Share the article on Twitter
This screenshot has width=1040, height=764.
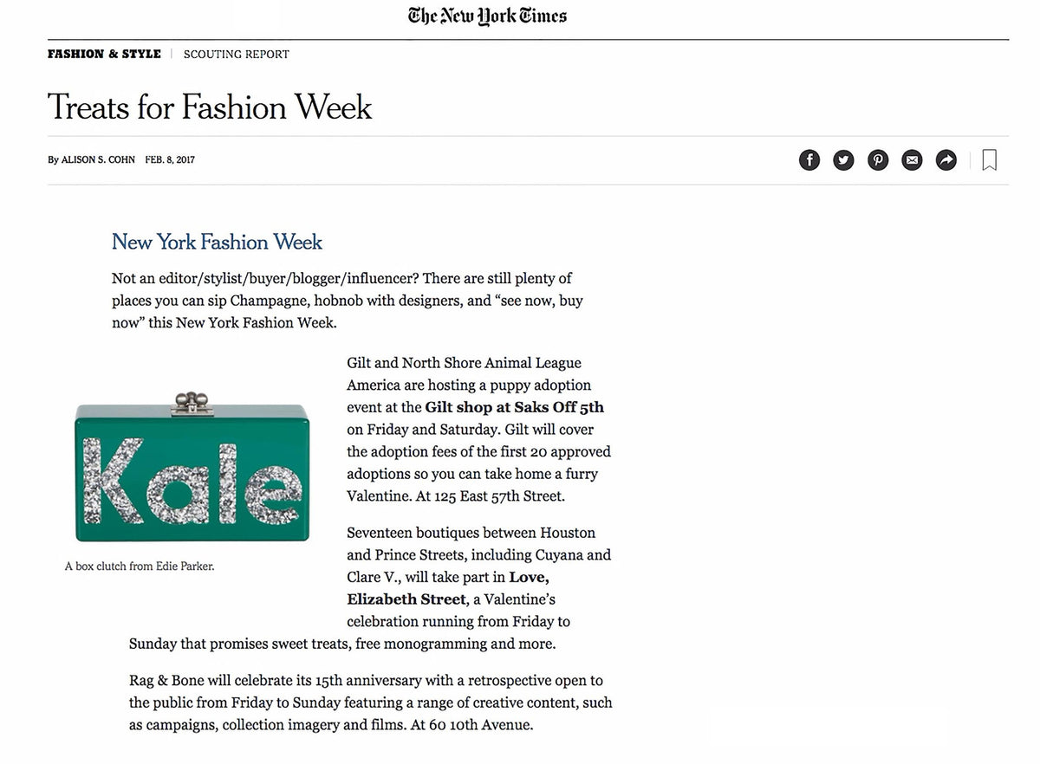(x=843, y=159)
